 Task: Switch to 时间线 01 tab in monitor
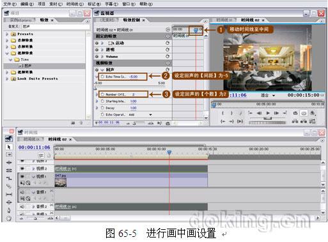224,20
